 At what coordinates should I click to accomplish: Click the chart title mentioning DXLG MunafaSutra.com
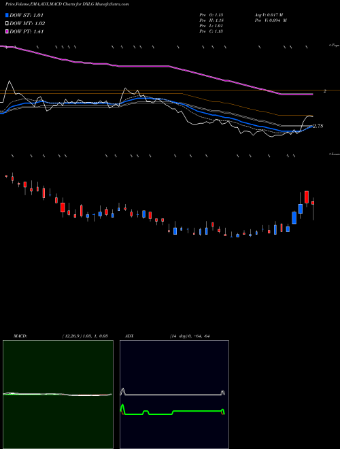(x=67, y=4)
